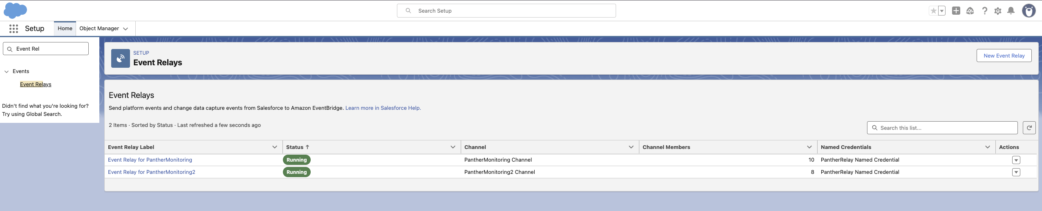Expand the favorites list dropdown arrow
Image resolution: width=1042 pixels, height=211 pixels.
(942, 11)
